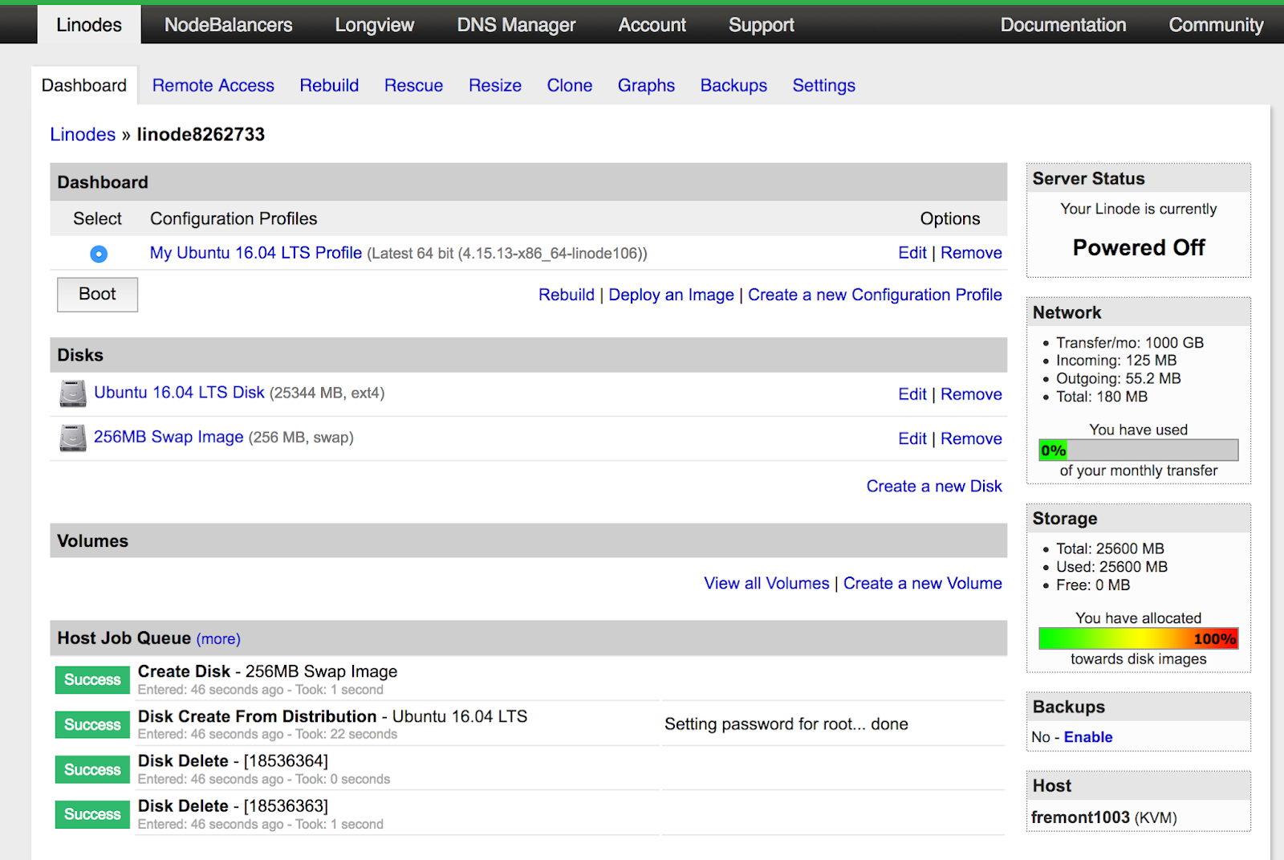The height and width of the screenshot is (860, 1284).
Task: Click Success badge for Create Disk job
Action: coord(92,679)
